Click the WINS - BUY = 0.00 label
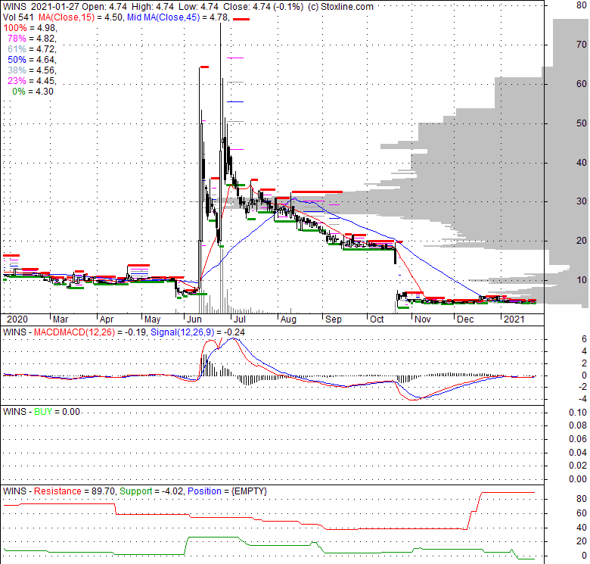The width and height of the screenshot is (590, 564). [x=42, y=412]
